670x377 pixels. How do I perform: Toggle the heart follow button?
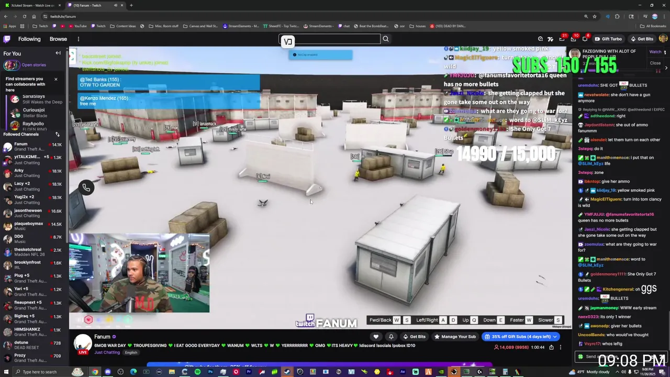(376, 337)
